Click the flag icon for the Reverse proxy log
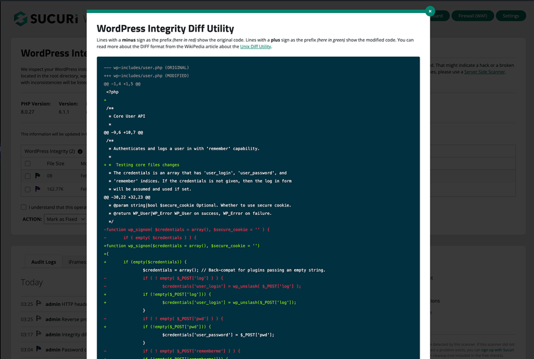This screenshot has width=534, height=359. pos(39,319)
